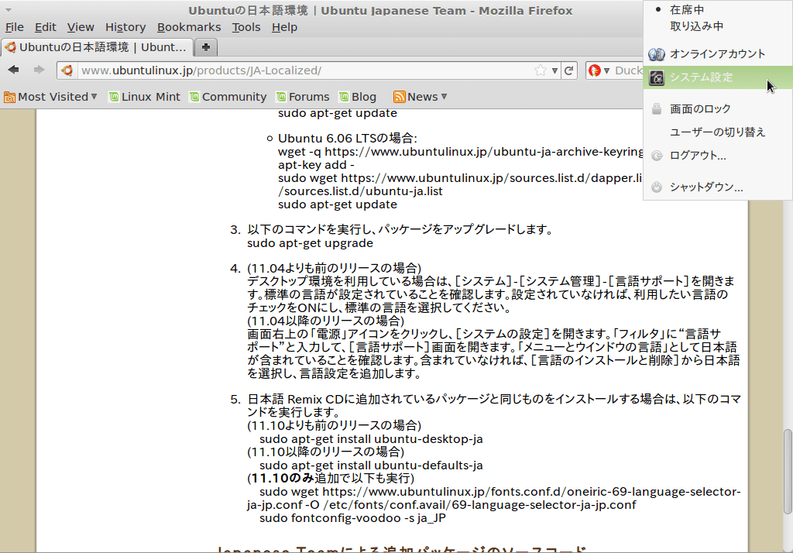Choose システム設定 from the menu

coord(718,77)
